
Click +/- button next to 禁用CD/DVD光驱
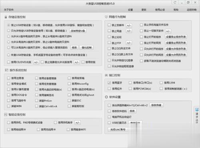(36, 62)
